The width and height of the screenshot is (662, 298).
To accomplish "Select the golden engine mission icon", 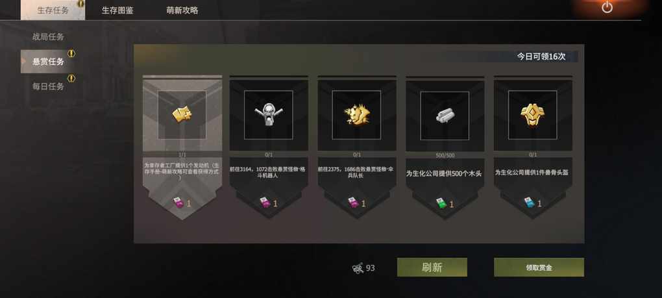I will (x=182, y=114).
